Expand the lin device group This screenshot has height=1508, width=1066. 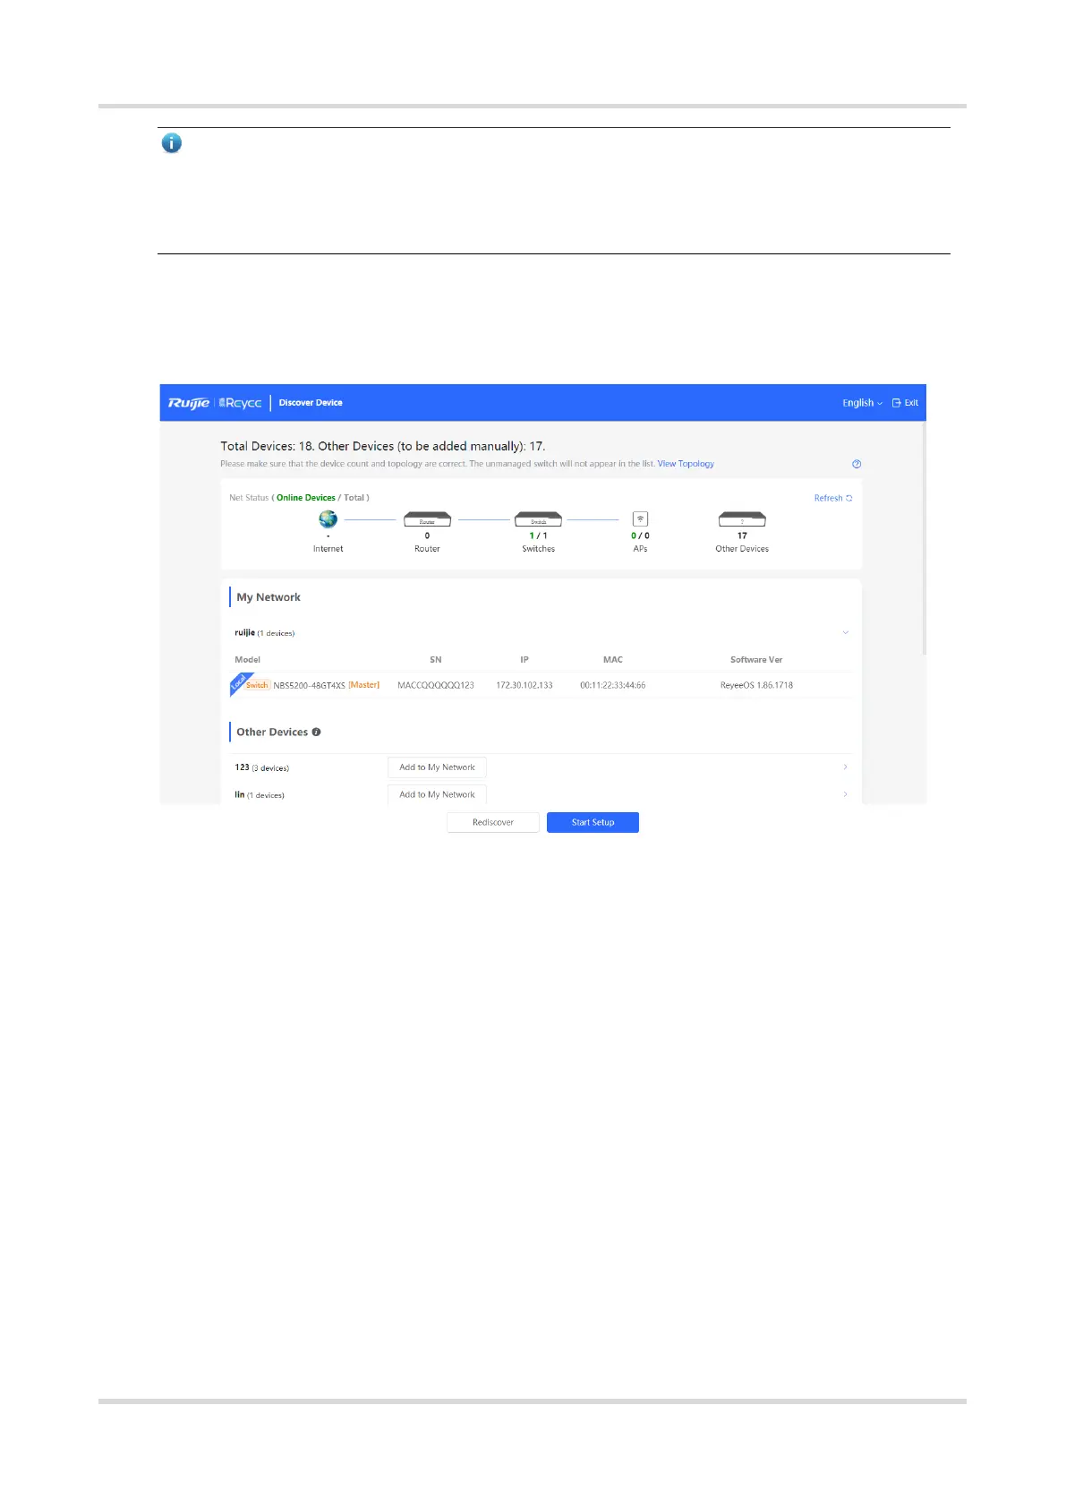pyautogui.click(x=845, y=794)
